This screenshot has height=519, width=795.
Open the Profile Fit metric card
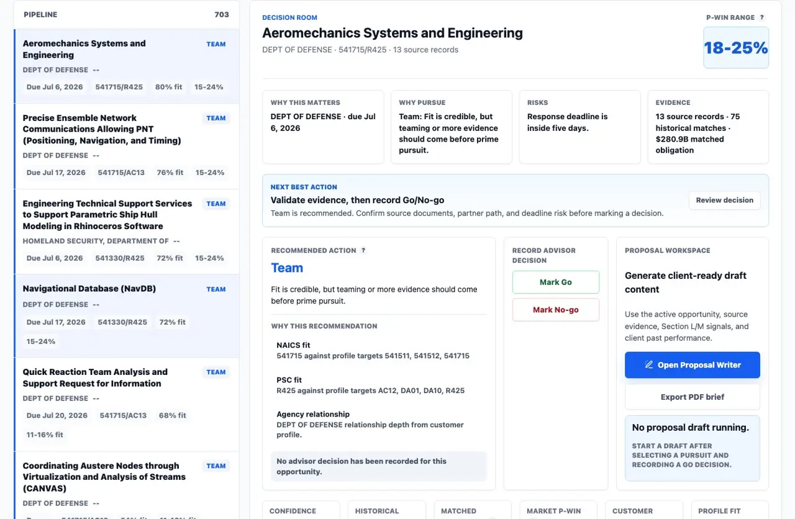click(x=729, y=510)
